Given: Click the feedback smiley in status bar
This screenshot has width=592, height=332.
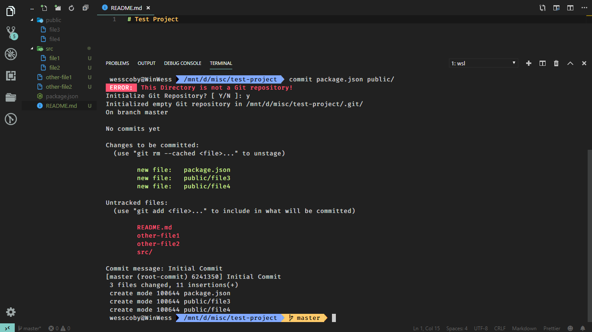Looking at the screenshot, I should click(570, 328).
